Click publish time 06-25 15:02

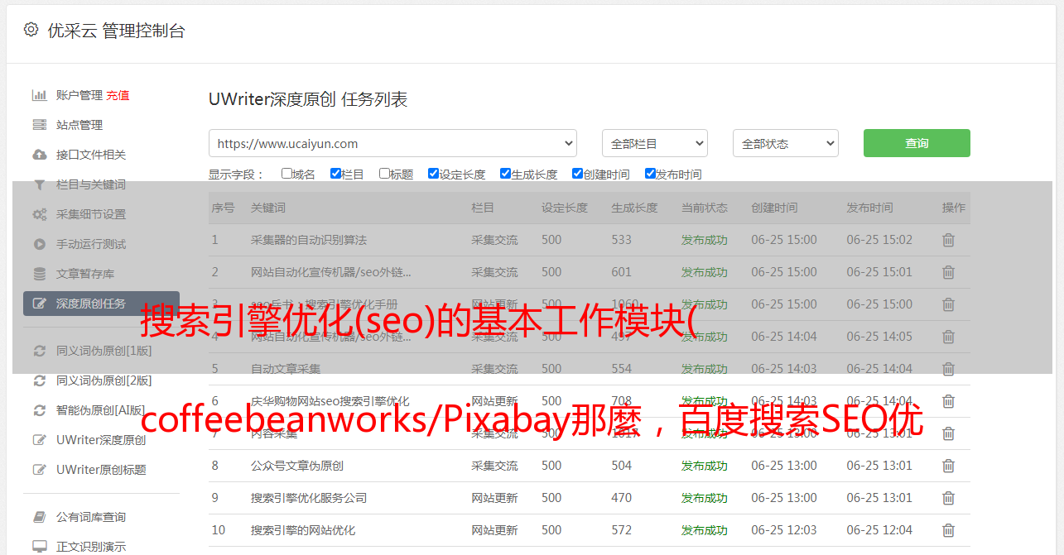click(879, 240)
